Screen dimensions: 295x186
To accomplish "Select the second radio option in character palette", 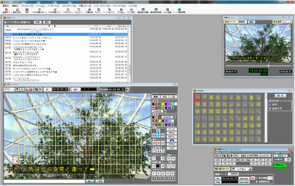I will (x=270, y=108).
